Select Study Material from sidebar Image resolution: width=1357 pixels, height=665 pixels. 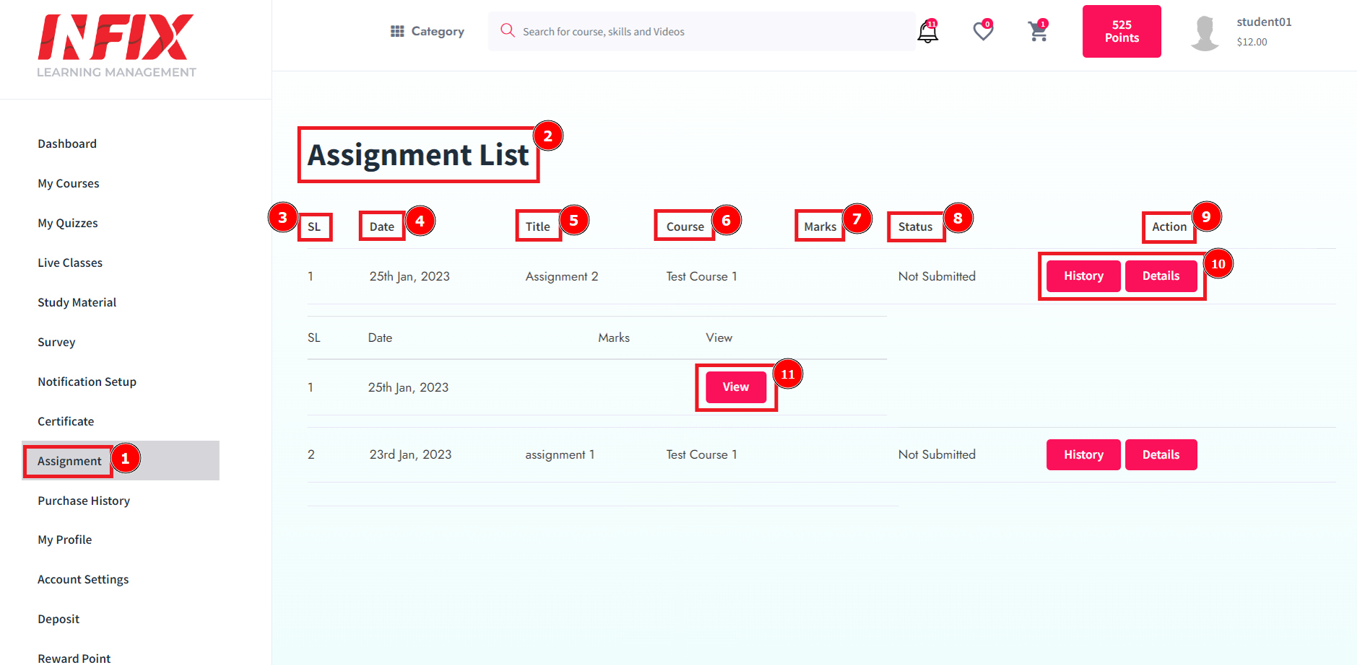tap(77, 302)
